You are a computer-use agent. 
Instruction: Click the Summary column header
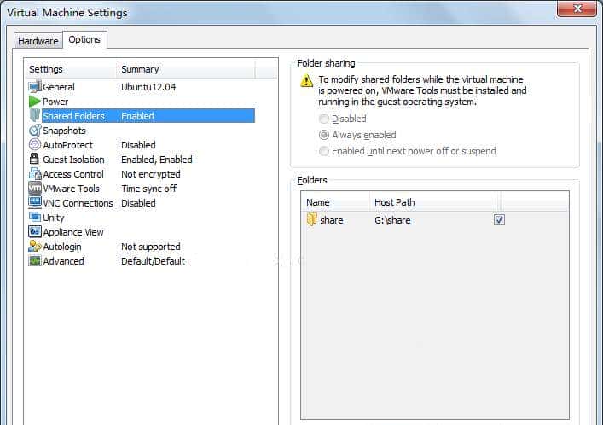140,69
